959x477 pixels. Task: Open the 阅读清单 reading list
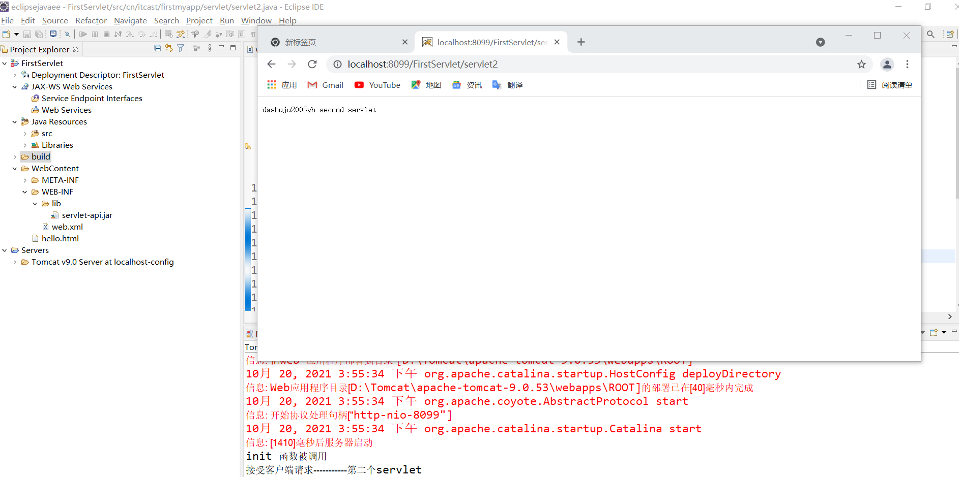click(x=890, y=85)
